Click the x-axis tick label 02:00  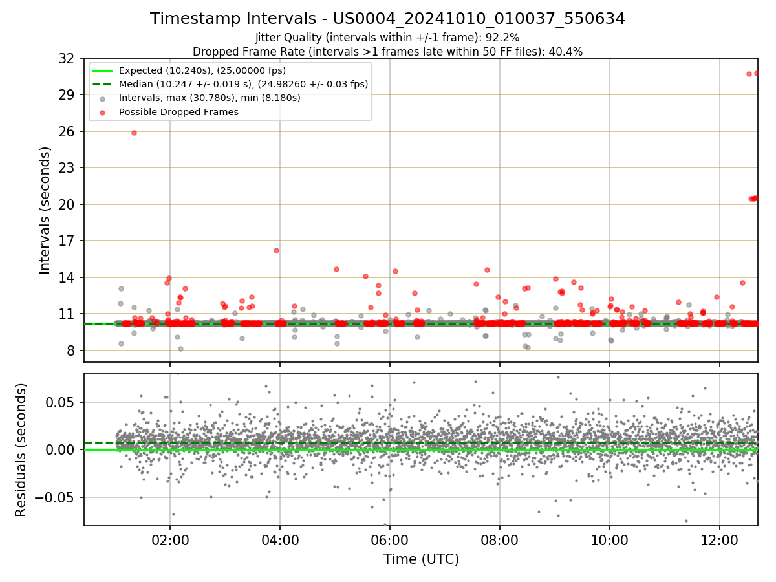point(169,539)
